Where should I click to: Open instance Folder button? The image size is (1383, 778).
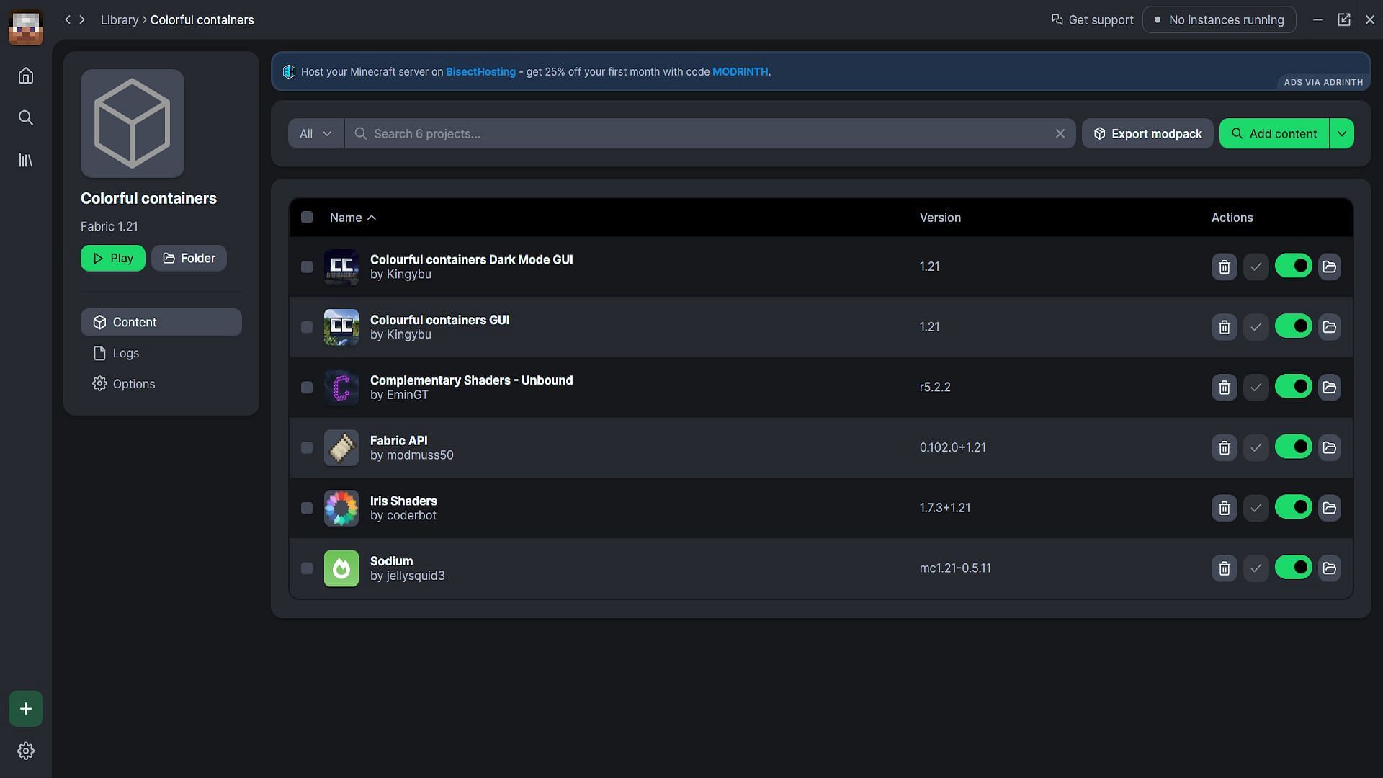(189, 258)
